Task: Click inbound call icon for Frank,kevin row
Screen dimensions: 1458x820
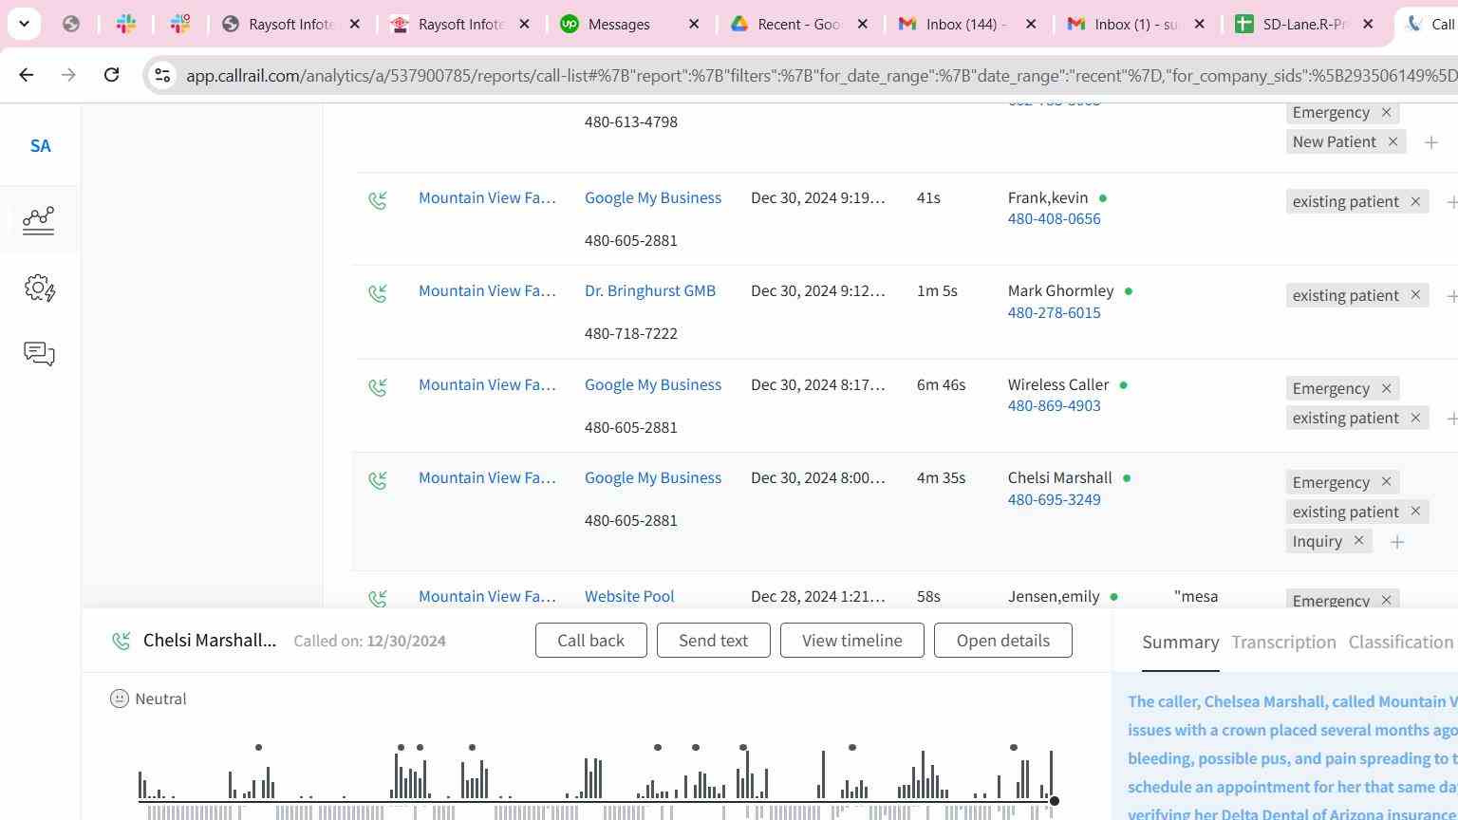Action: coord(378,200)
